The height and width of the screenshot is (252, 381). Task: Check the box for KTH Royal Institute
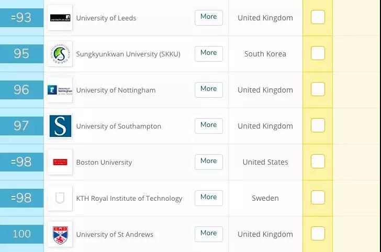point(318,198)
